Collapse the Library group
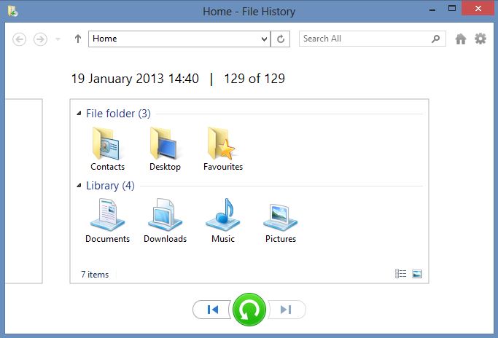Image resolution: width=498 pixels, height=338 pixels. tap(79, 185)
